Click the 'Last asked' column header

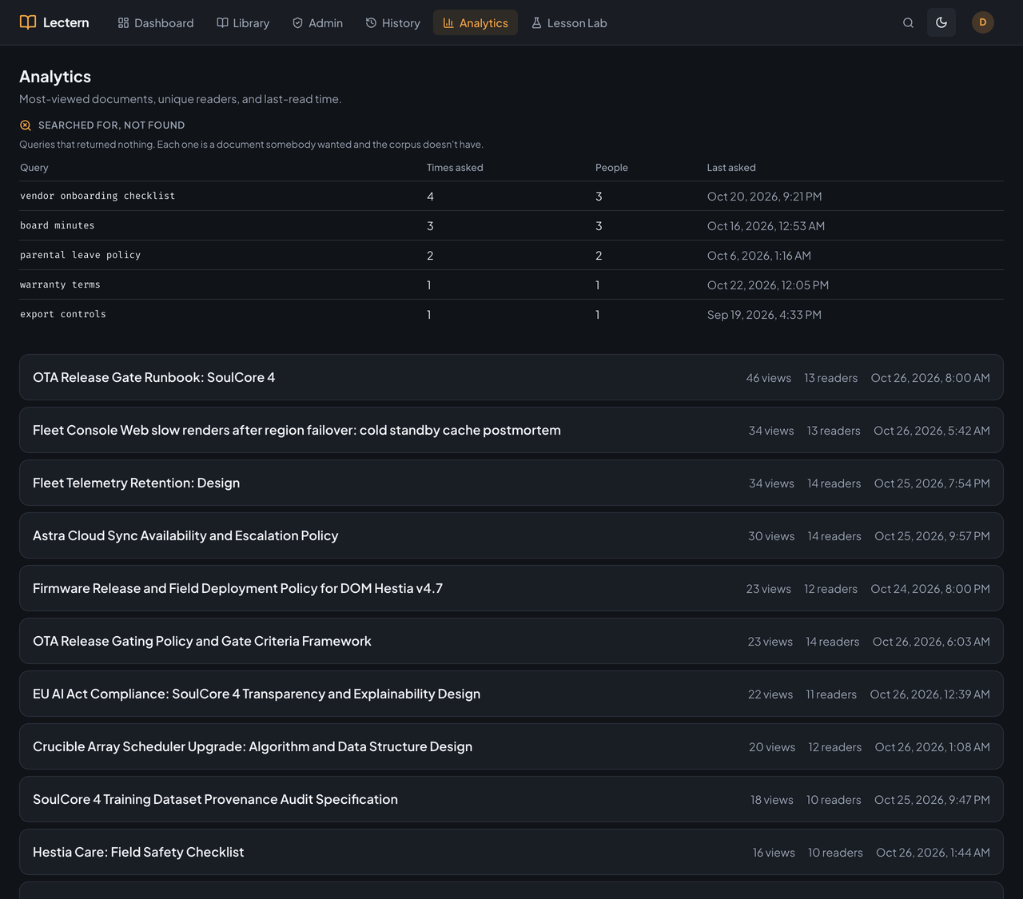point(731,168)
